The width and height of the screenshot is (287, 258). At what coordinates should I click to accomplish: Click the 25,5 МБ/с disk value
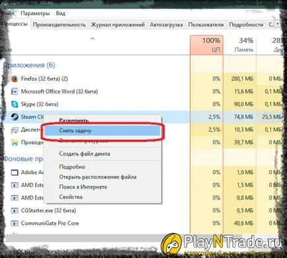[x=272, y=117]
